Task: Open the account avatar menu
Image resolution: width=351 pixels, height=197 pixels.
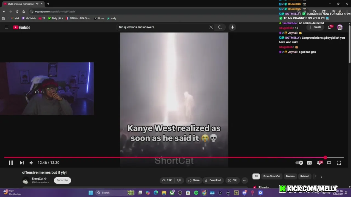Action: pos(340,27)
